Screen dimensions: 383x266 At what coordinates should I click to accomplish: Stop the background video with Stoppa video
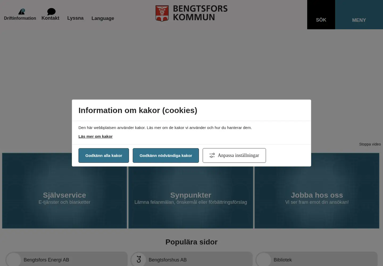(x=370, y=144)
